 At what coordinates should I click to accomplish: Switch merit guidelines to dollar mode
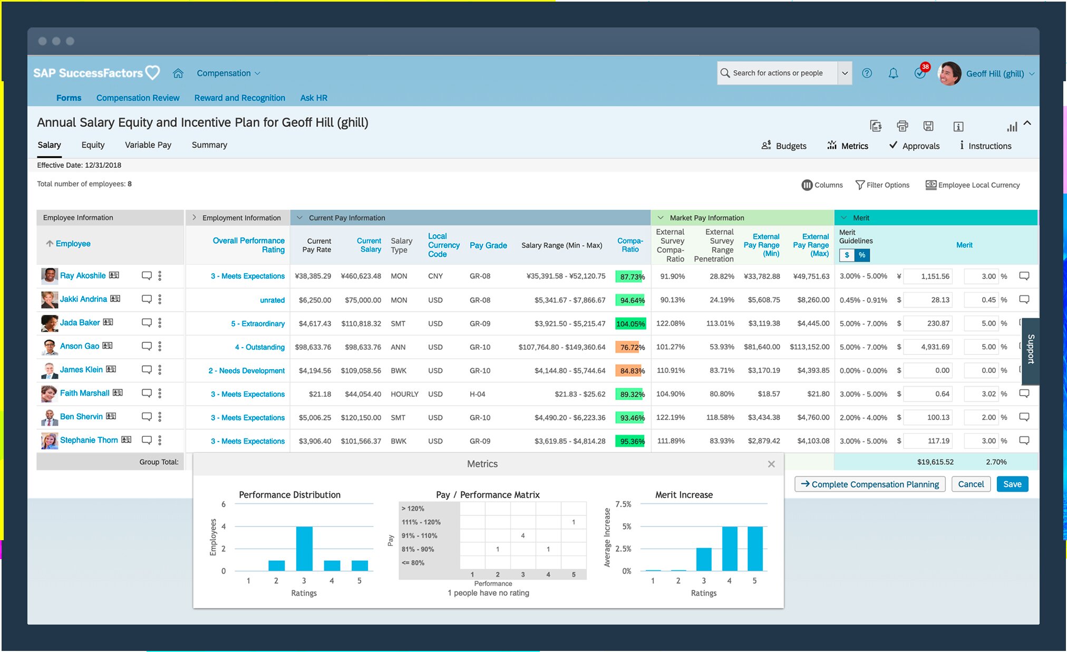tap(847, 255)
